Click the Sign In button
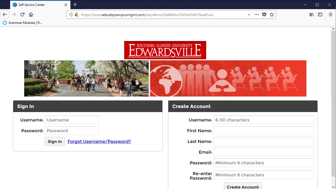 click(x=55, y=142)
